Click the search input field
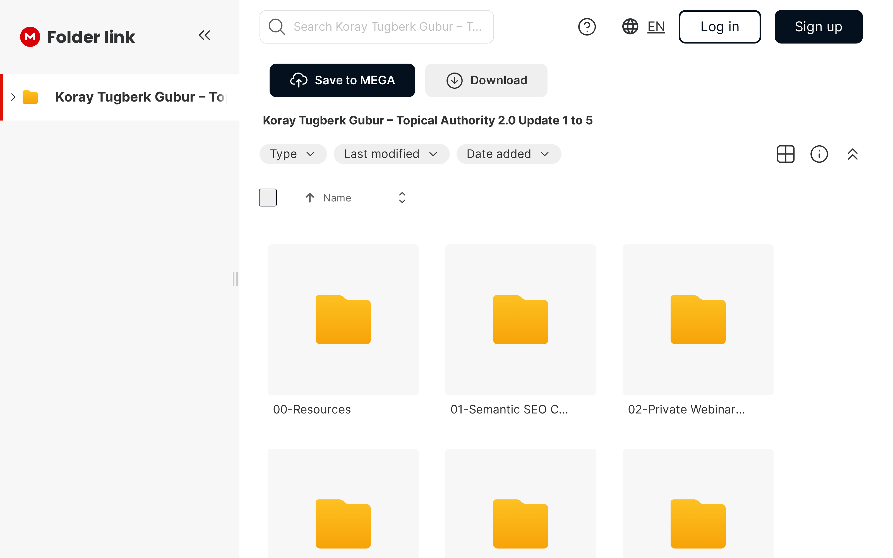The height and width of the screenshot is (558, 893). click(376, 27)
